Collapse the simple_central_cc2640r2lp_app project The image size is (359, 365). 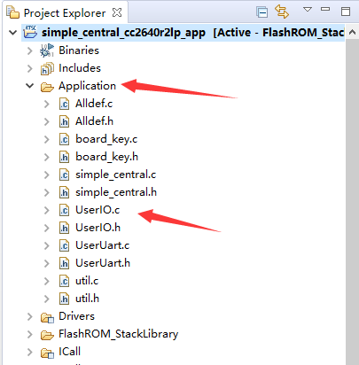(x=12, y=33)
